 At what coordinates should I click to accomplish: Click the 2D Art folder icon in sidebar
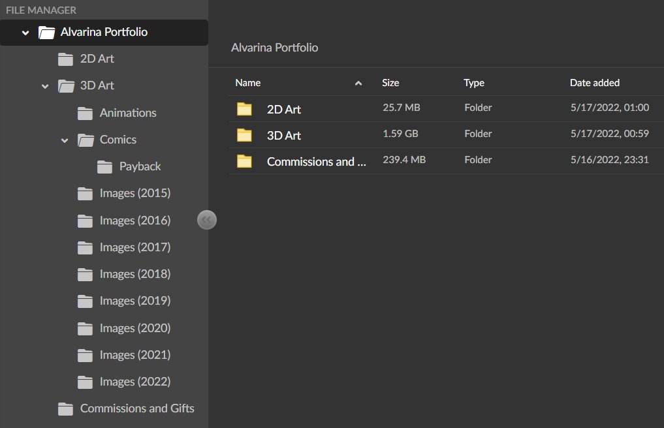point(66,59)
